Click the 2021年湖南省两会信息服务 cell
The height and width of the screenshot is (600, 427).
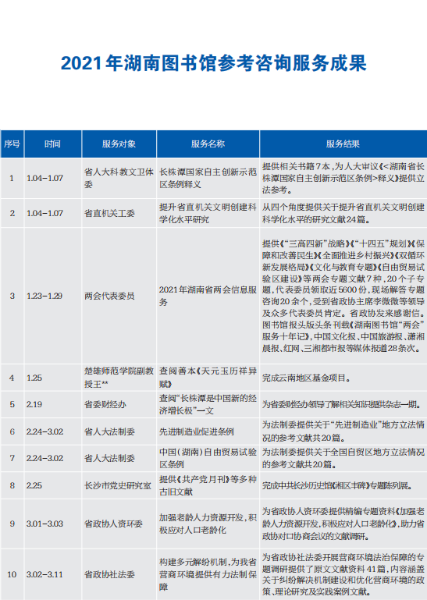(x=208, y=296)
